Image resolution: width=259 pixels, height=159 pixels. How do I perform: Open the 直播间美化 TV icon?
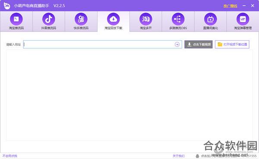(x=211, y=19)
